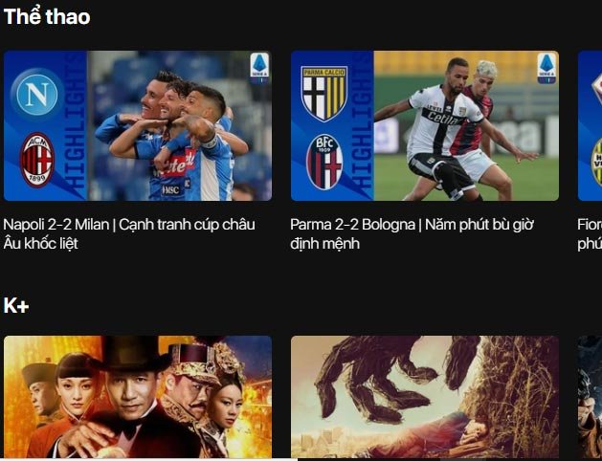Open Napoli vs Milan highlights thumbnail
Image resolution: width=602 pixels, height=461 pixels.
138,126
